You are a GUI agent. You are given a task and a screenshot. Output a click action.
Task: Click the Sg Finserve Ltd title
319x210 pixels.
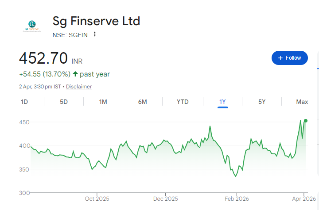pos(96,21)
